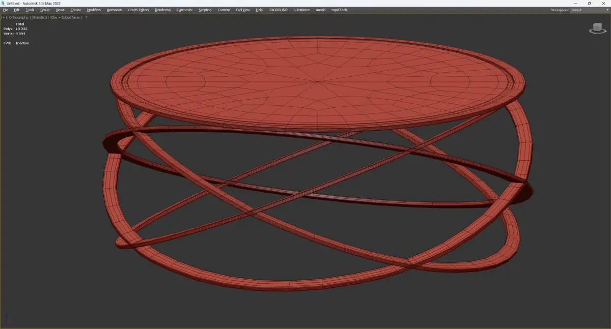This screenshot has width=611, height=329.
Task: Click the Clay + Edged Faces shading label
Action: pyautogui.click(x=66, y=17)
